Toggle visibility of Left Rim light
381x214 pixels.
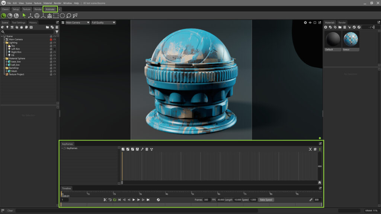[54, 49]
